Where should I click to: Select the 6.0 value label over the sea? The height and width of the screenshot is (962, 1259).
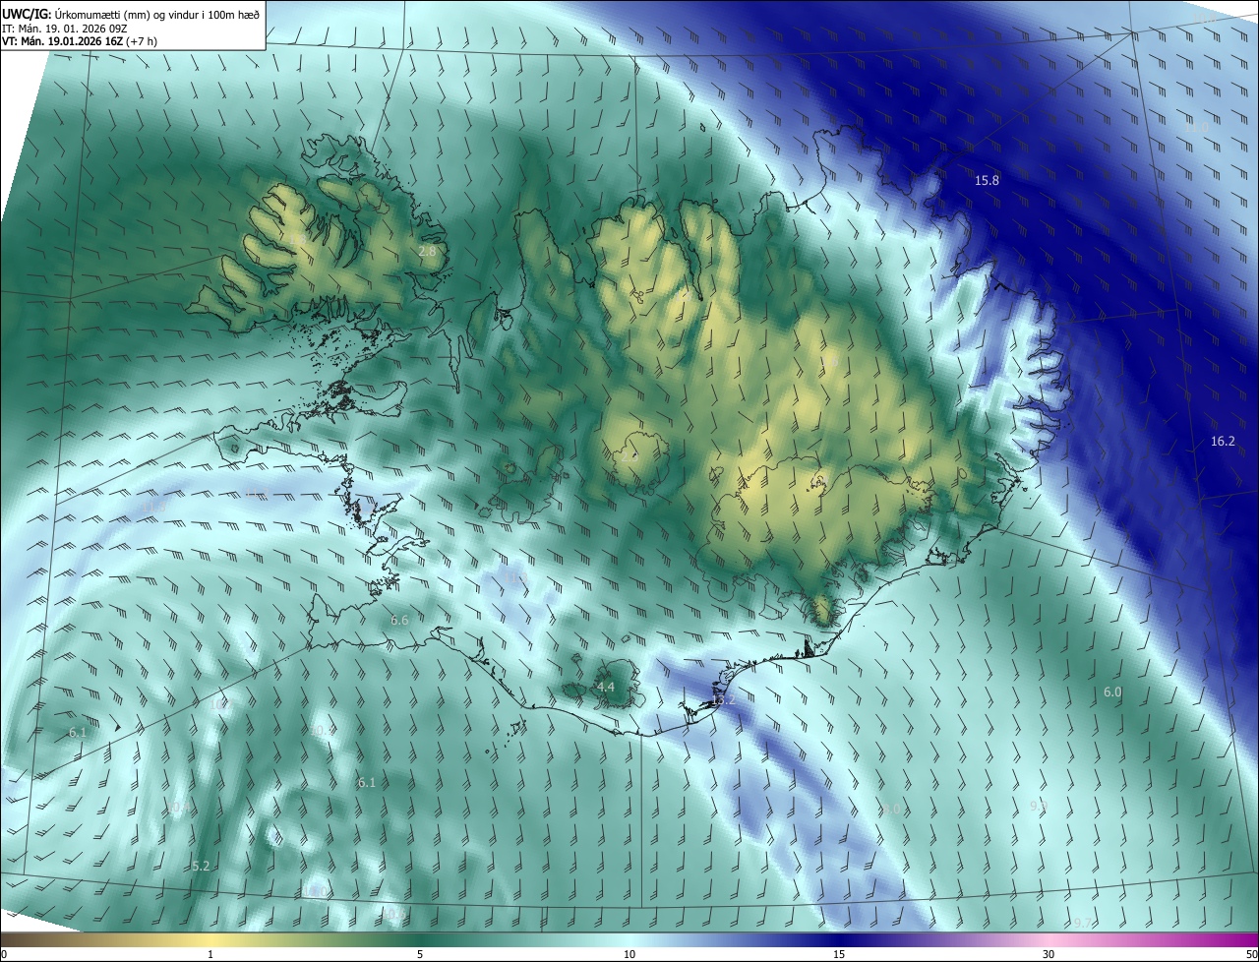coord(1112,692)
